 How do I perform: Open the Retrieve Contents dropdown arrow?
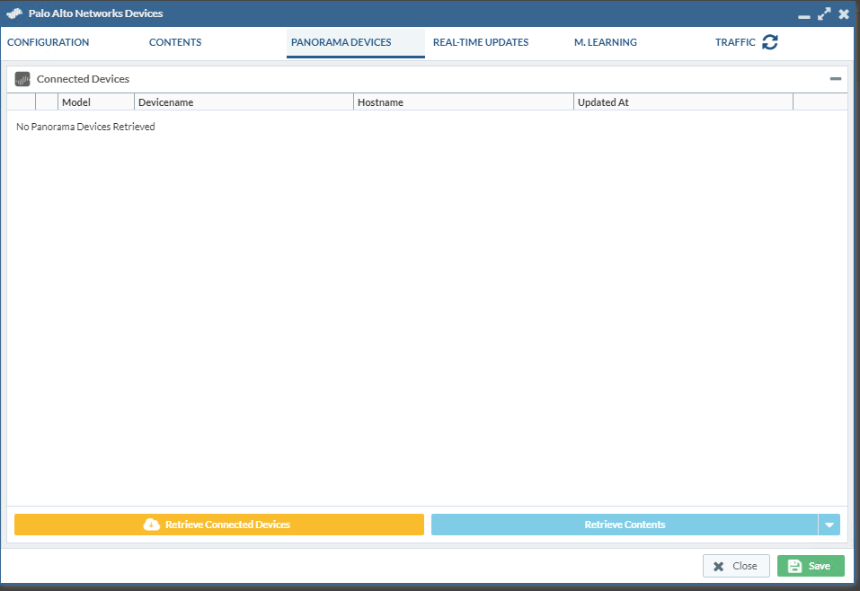pos(829,525)
